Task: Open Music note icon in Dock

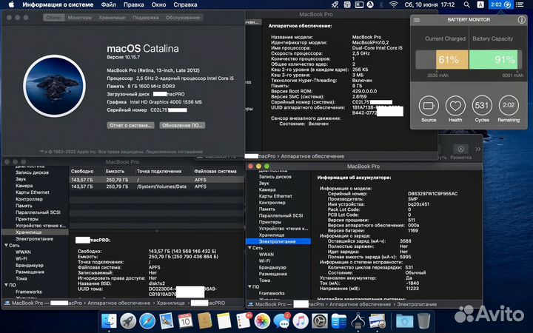Action: pyautogui.click(x=301, y=321)
